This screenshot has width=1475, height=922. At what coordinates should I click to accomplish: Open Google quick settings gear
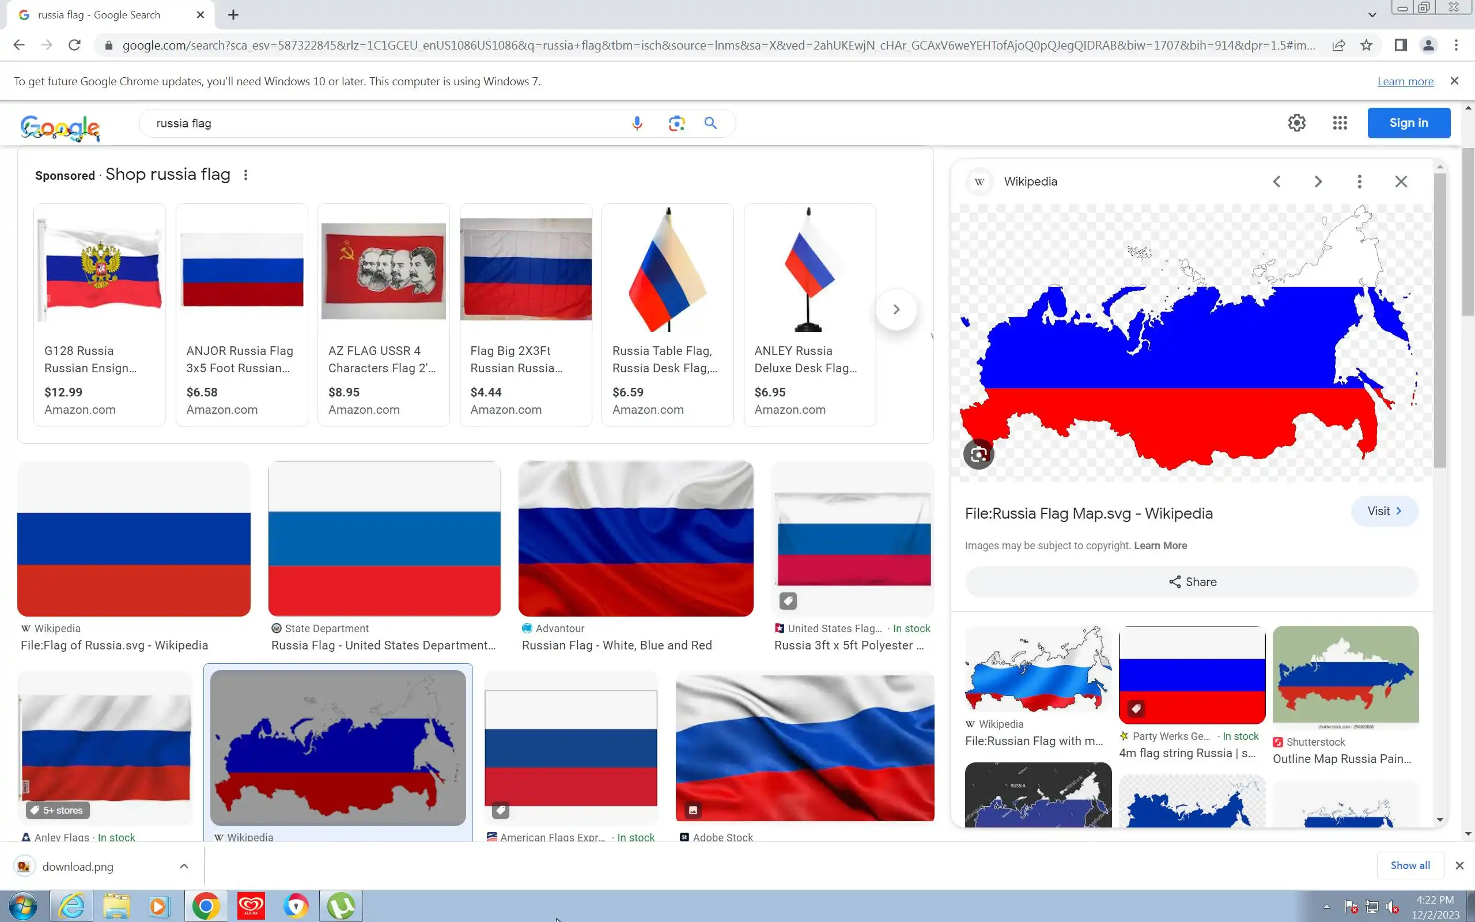tap(1296, 123)
